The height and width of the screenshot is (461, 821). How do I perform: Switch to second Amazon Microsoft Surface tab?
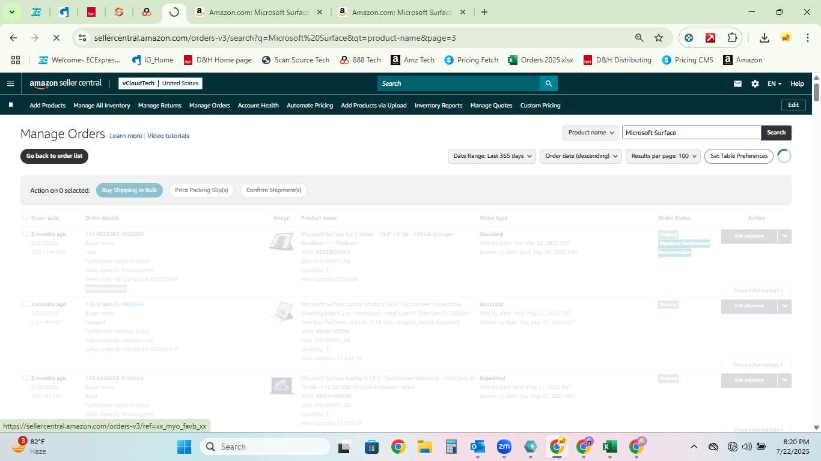click(401, 12)
